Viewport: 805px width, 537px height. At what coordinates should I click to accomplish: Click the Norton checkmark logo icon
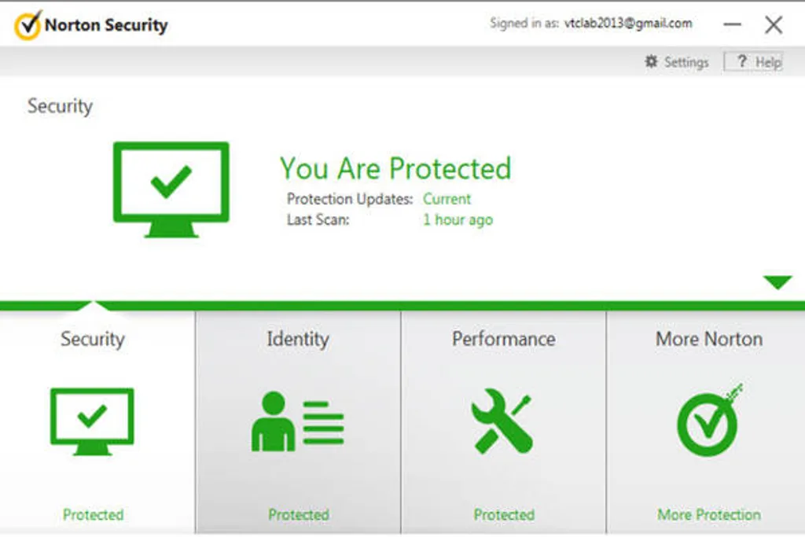pos(28,24)
